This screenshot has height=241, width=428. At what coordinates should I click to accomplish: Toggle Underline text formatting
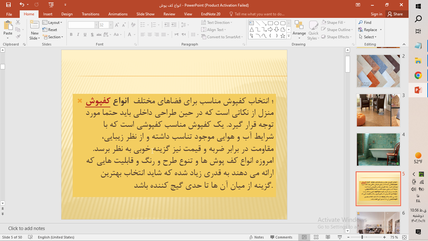point(85,35)
